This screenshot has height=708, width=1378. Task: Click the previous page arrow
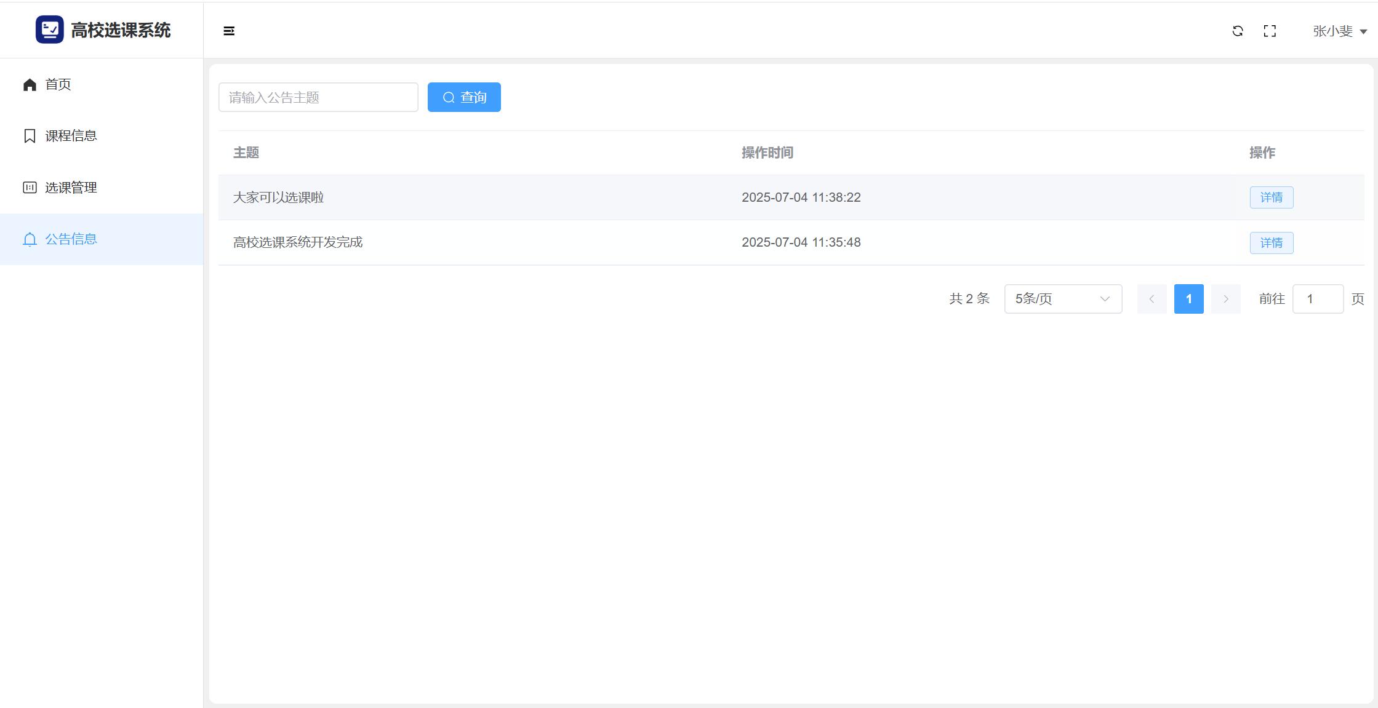click(1152, 299)
